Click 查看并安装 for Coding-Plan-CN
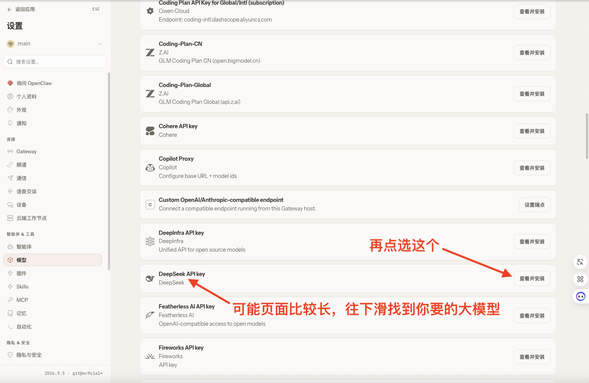 (532, 53)
